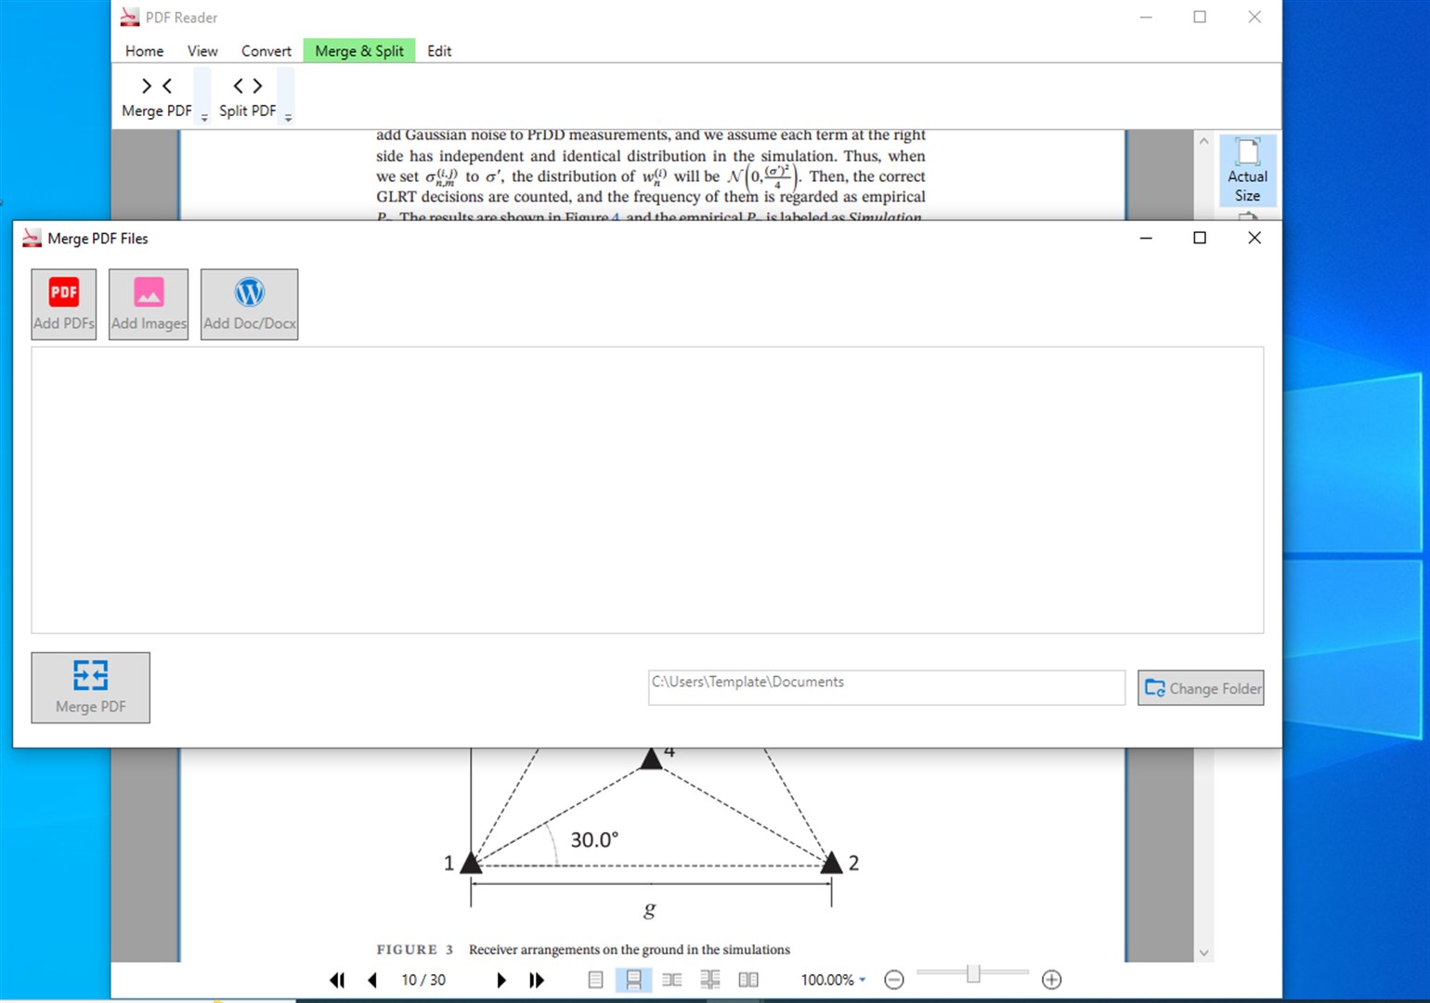This screenshot has height=1003, width=1430.
Task: Click zoom out minus button
Action: pos(894,980)
